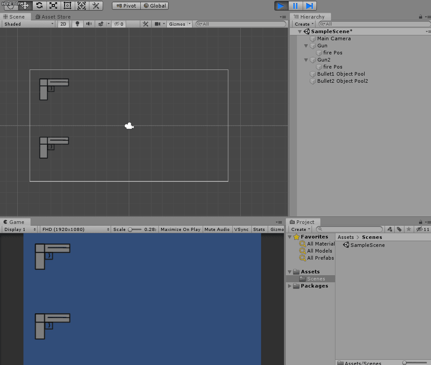
Task: Start Play mode
Action: 281,6
